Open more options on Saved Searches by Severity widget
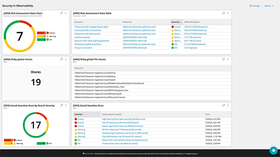The image size is (280, 157). (66, 106)
